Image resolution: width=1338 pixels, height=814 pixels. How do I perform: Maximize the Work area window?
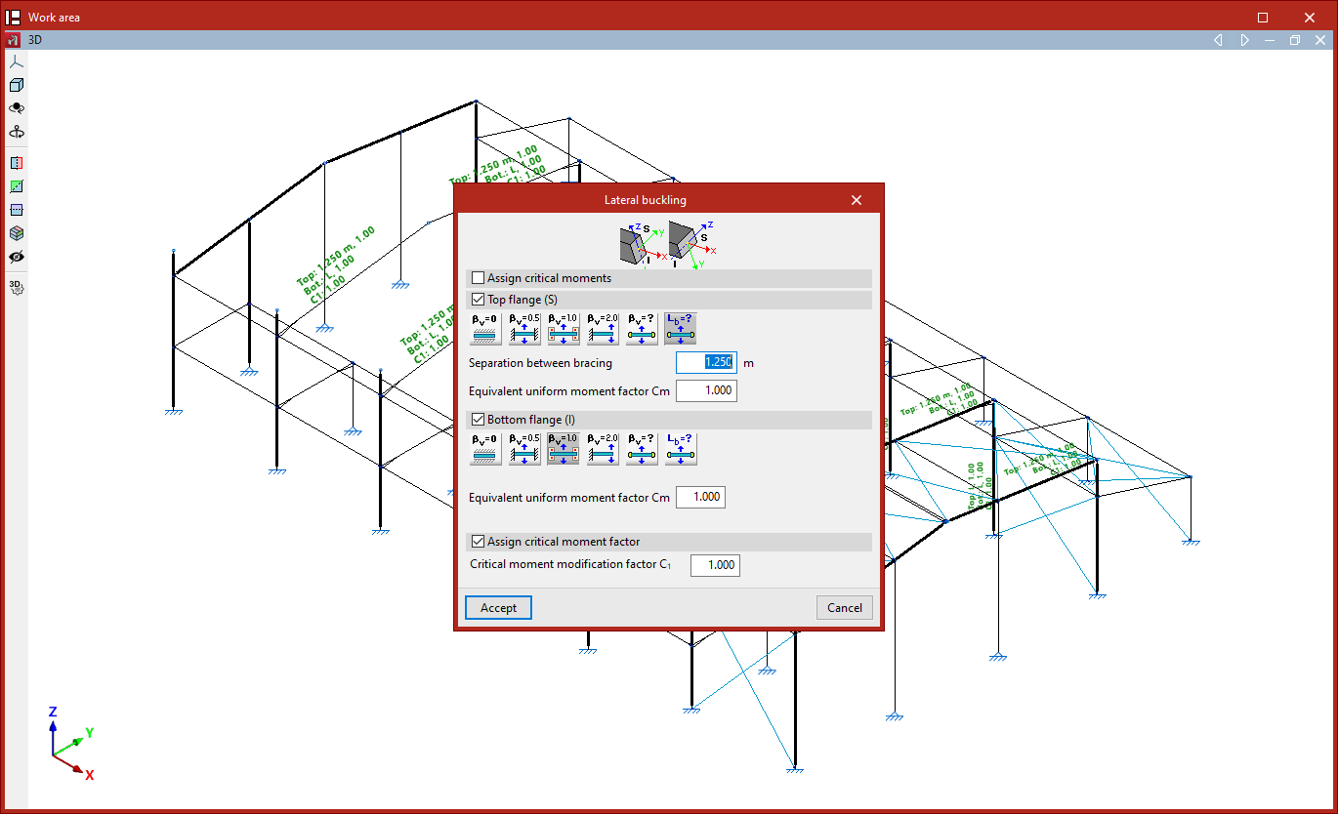click(x=1263, y=18)
